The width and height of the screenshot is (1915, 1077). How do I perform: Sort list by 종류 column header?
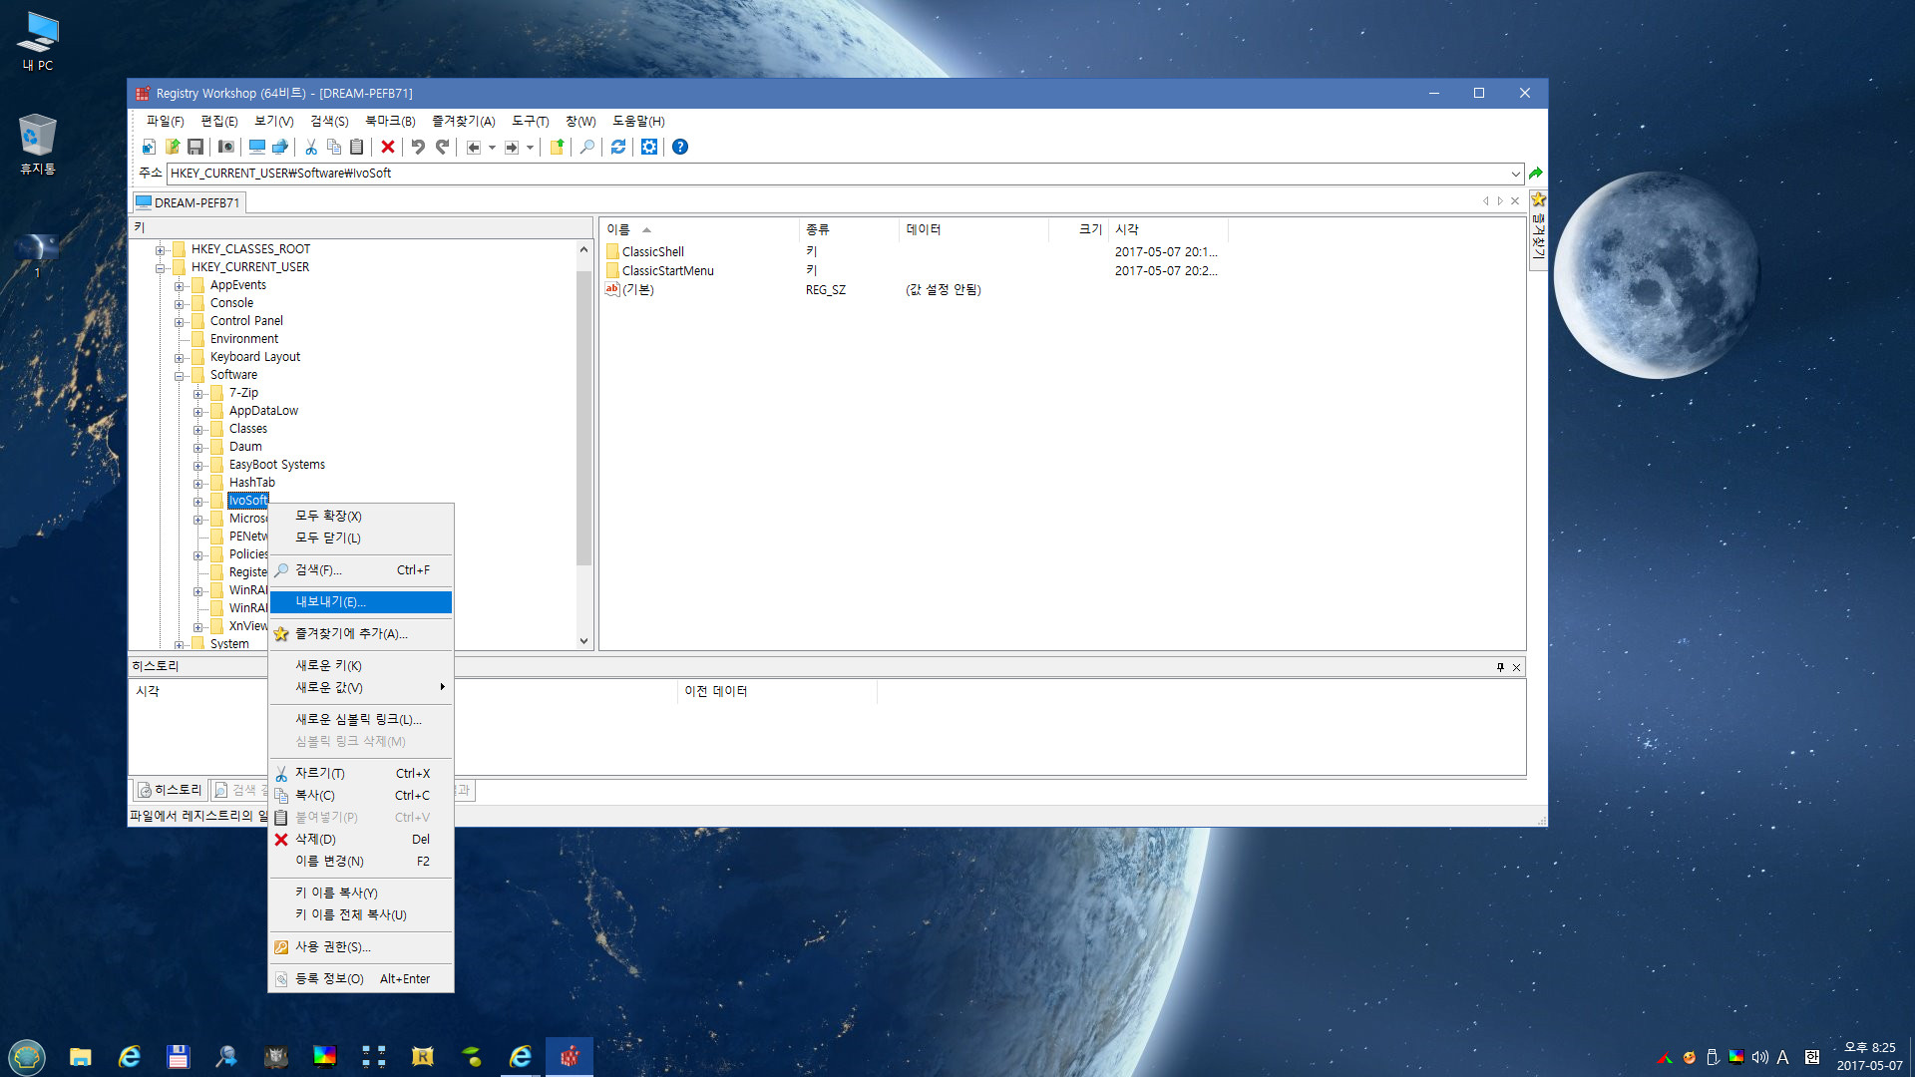[848, 229]
